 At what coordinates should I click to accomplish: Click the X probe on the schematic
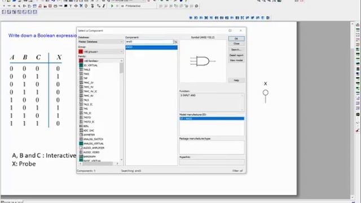click(x=266, y=92)
